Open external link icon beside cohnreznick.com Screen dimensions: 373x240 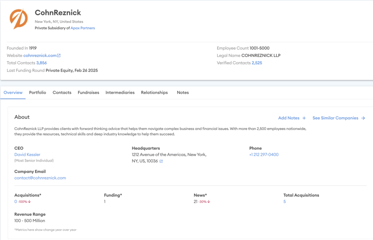tap(59, 55)
